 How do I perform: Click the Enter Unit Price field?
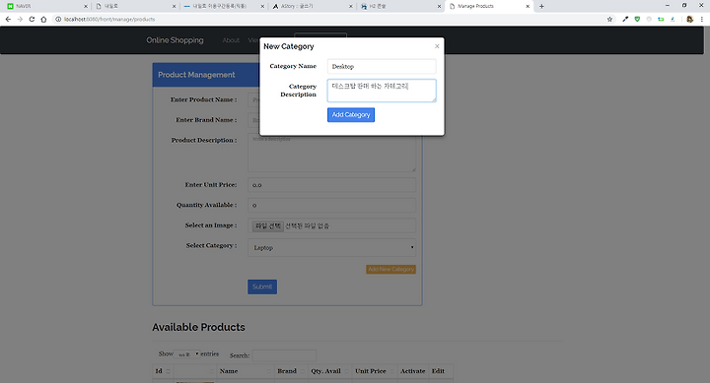[x=331, y=185]
